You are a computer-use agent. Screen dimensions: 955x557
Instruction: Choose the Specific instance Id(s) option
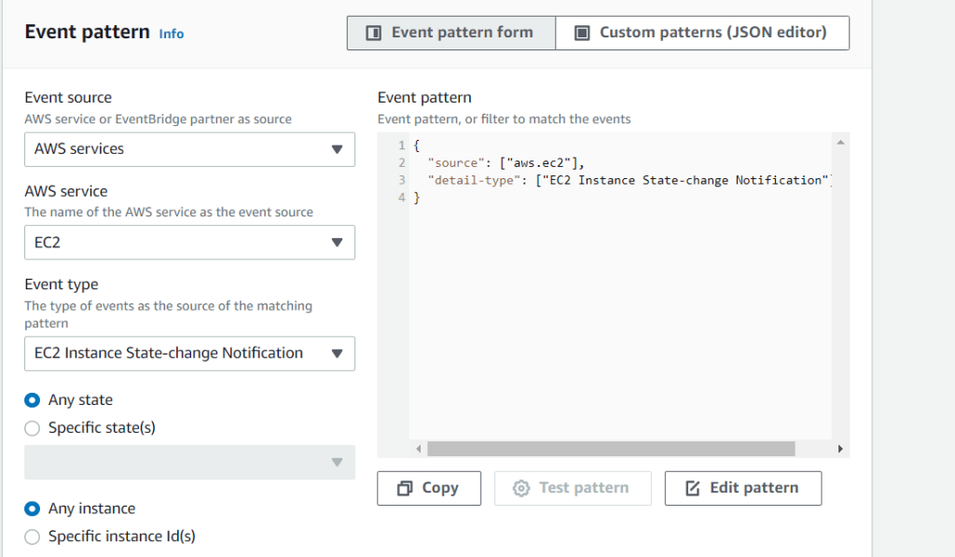33,536
